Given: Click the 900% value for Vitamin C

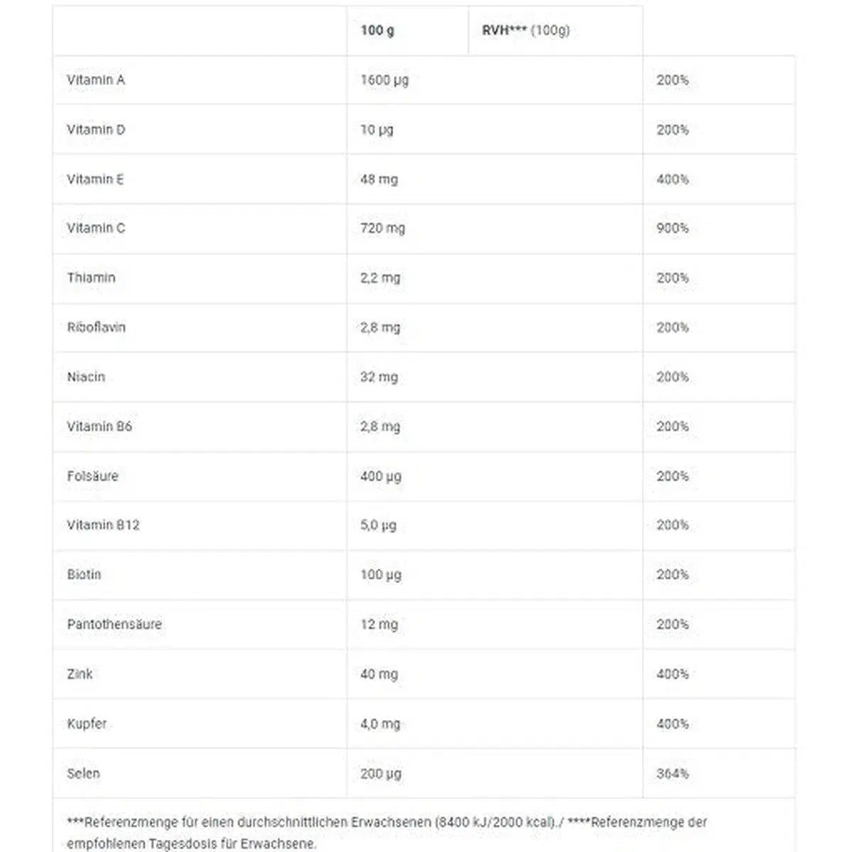Looking at the screenshot, I should (x=672, y=229).
